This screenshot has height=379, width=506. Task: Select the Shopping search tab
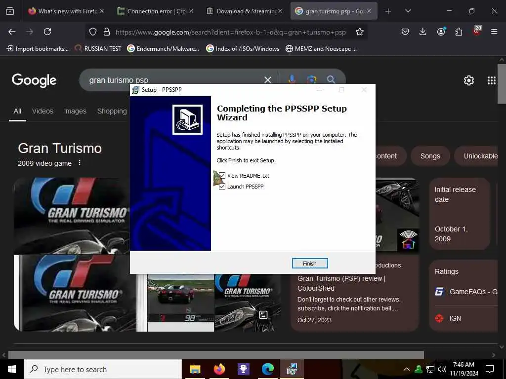pyautogui.click(x=112, y=111)
